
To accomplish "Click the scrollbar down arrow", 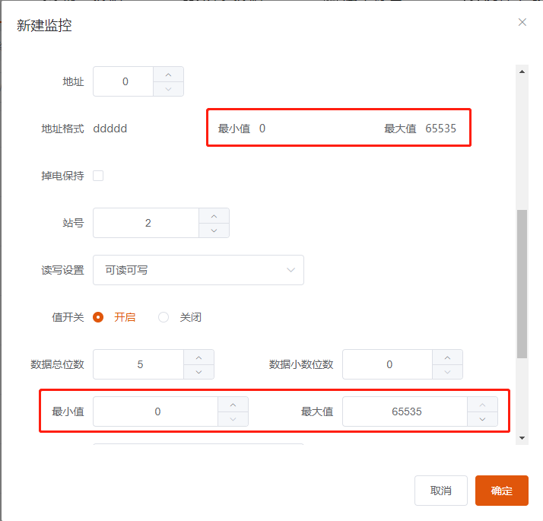I will click(522, 438).
